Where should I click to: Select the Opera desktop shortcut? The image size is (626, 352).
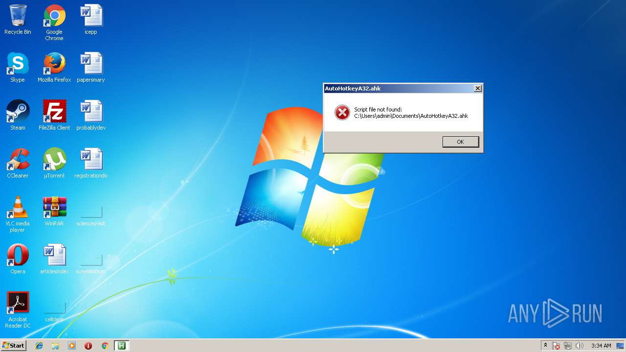point(18,259)
